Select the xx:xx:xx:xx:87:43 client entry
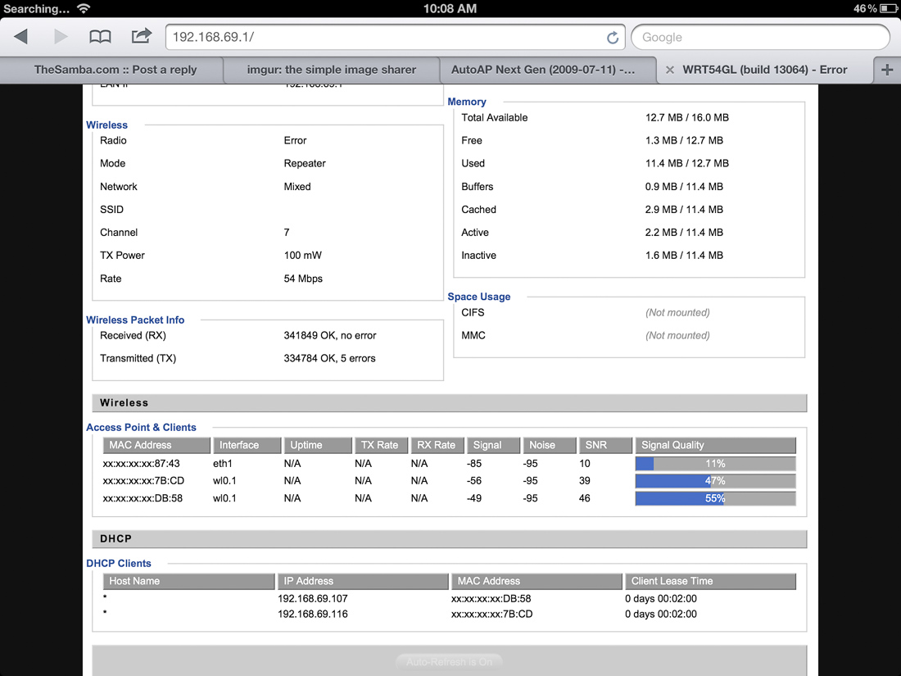901x676 pixels. coord(141,464)
